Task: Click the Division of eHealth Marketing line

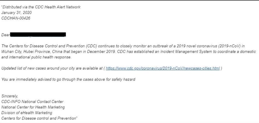Action: point(27,113)
